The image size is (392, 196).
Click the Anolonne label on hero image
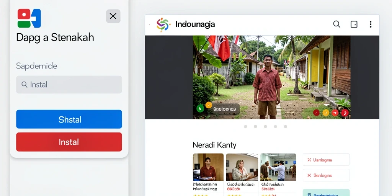tap(224, 109)
